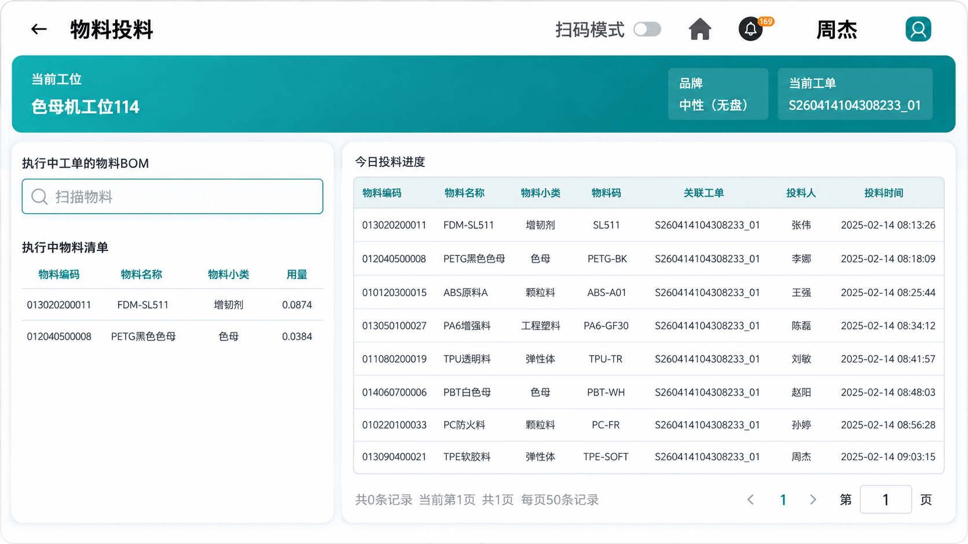
Task: Click 投料人 column header
Action: click(801, 193)
